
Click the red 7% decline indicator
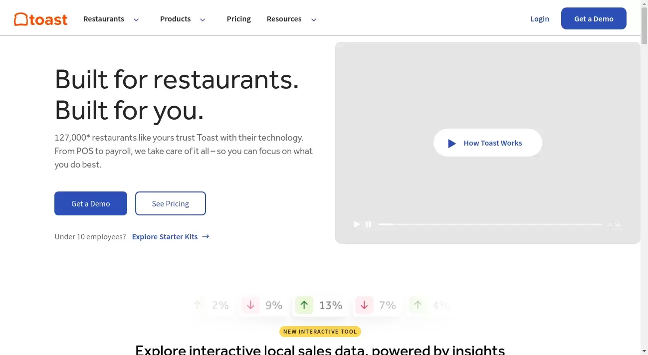364,305
